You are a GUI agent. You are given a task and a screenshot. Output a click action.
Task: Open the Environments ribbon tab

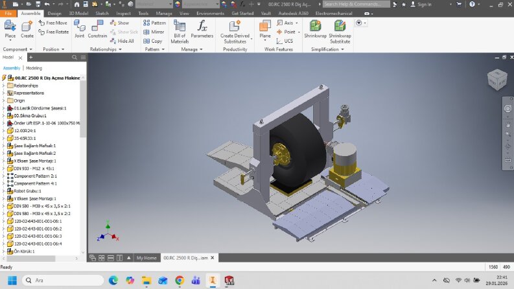pos(210,14)
